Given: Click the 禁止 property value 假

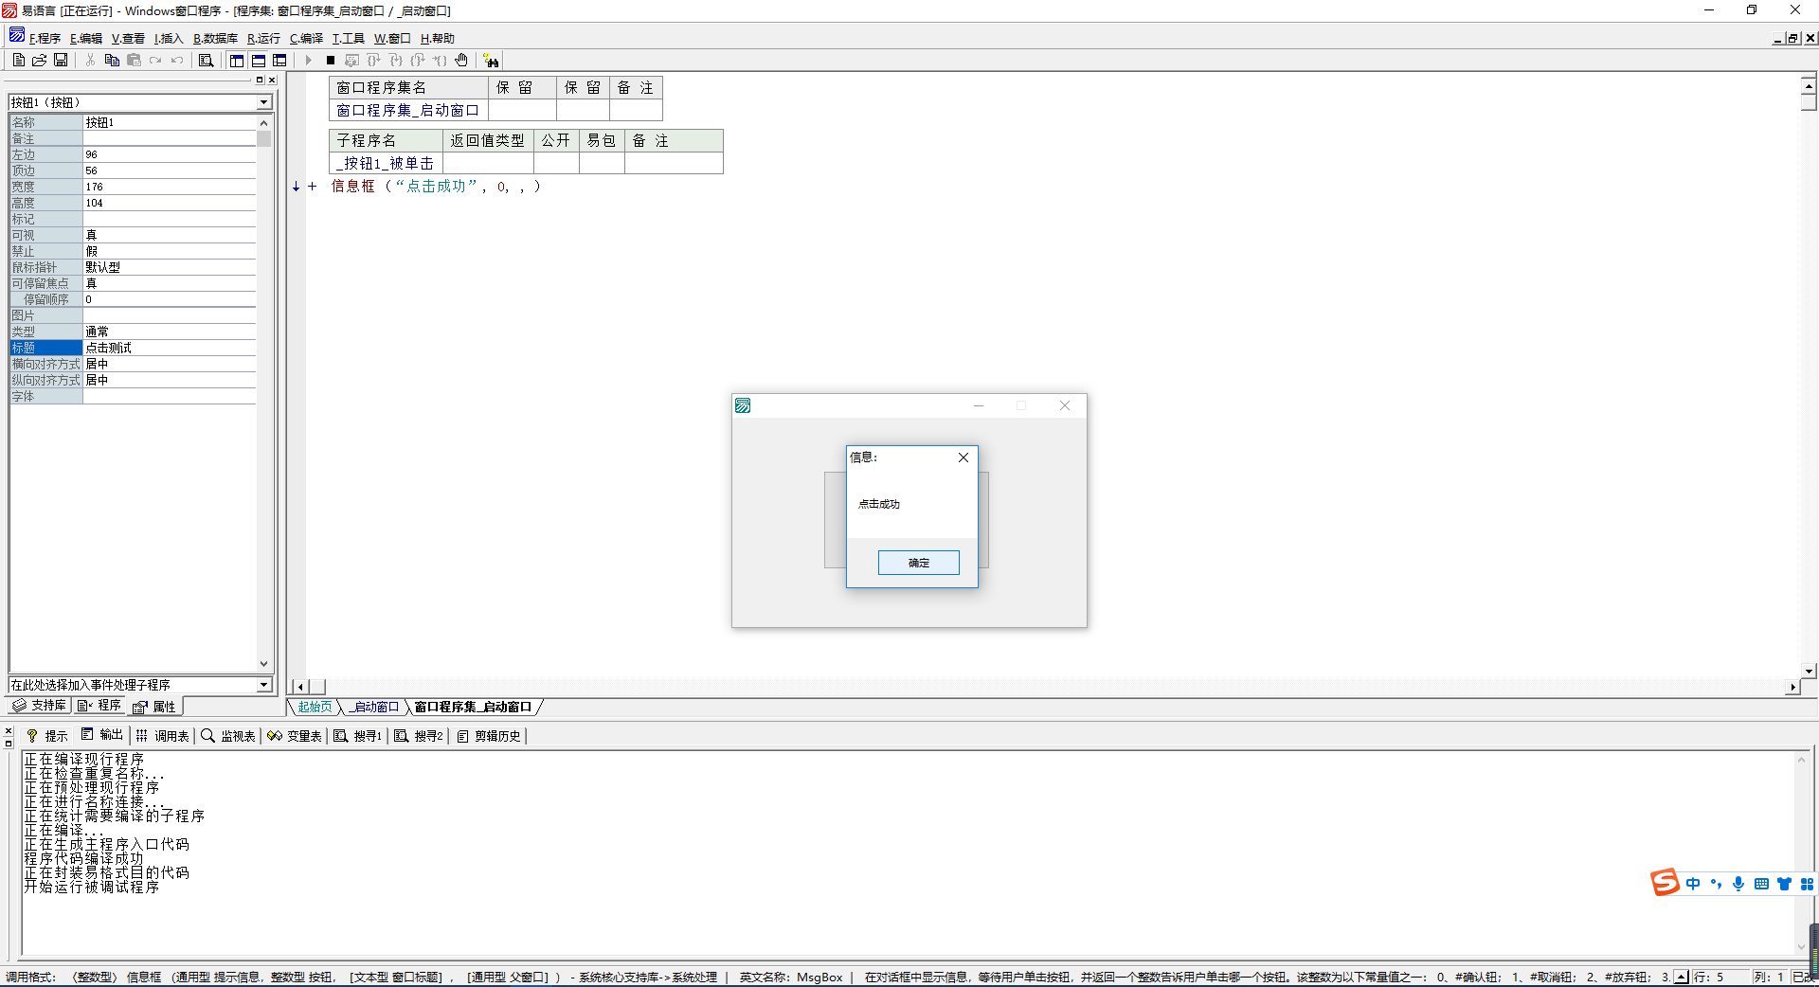Looking at the screenshot, I should point(170,251).
